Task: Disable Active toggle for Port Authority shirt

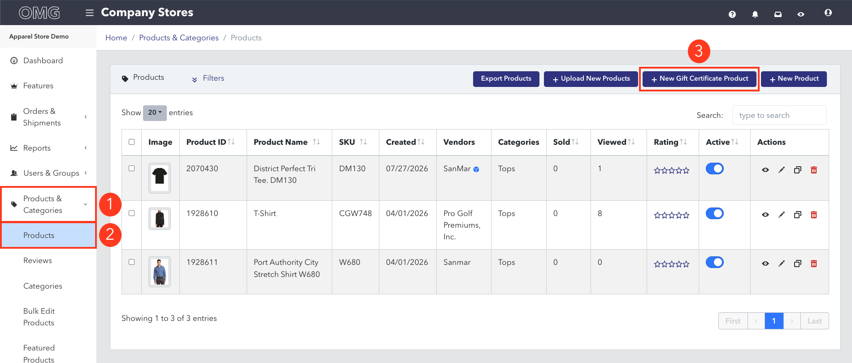Action: 715,262
